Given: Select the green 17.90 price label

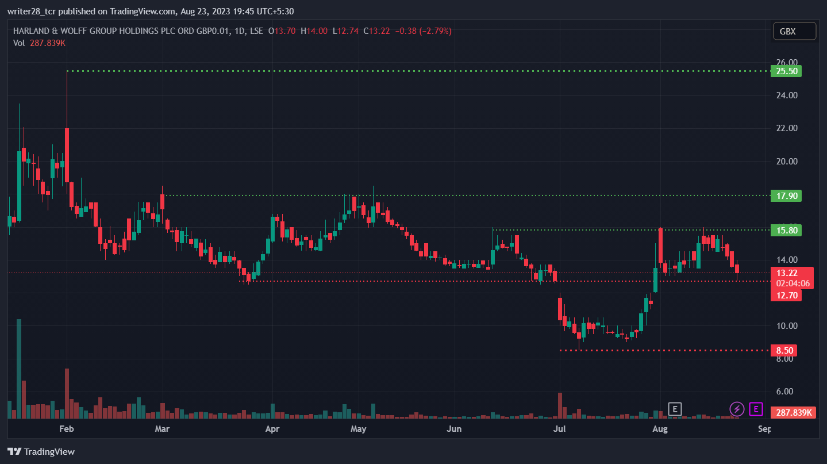Looking at the screenshot, I should click(x=786, y=195).
